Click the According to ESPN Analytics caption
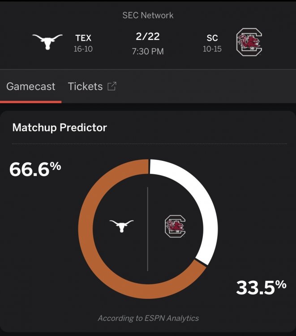Image resolution: width=296 pixels, height=336 pixels. coord(148,318)
